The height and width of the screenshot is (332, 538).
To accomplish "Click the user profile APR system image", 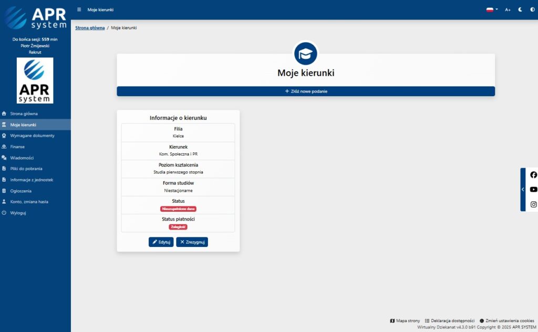I will pos(35,80).
